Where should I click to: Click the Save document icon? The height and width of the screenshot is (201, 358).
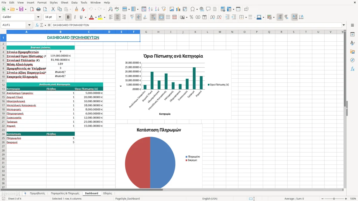pyautogui.click(x=21, y=9)
